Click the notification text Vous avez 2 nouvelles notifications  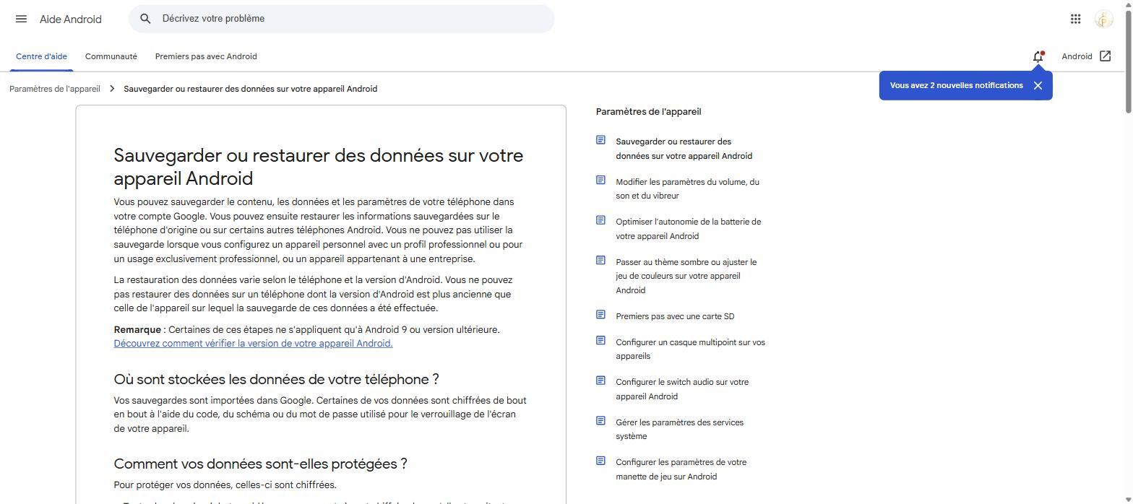coord(956,85)
